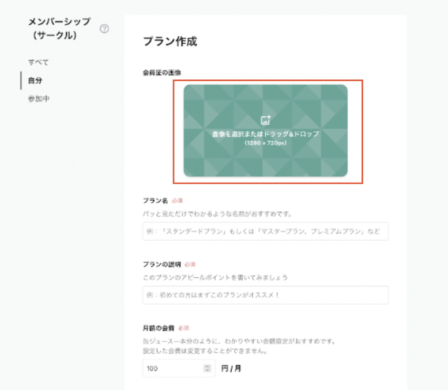This screenshot has height=390, width=448.
Task: Focus the プランの説明 text input field
Action: [265, 295]
